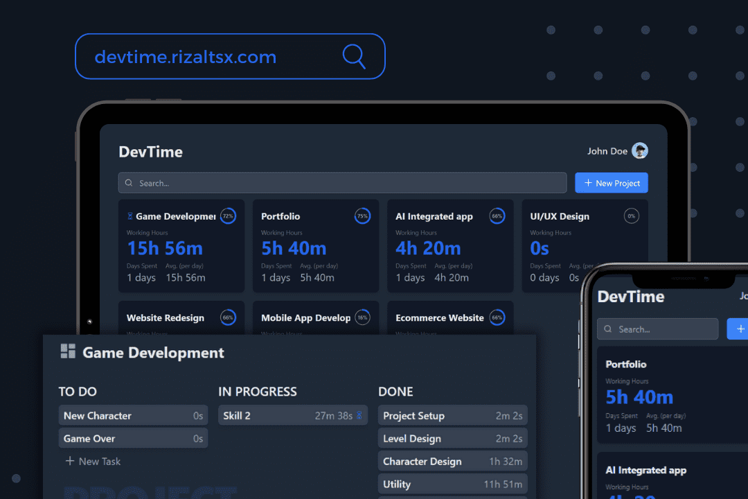Image resolution: width=748 pixels, height=499 pixels.
Task: Click the devtime.rizaltsx.com address text
Action: [185, 58]
